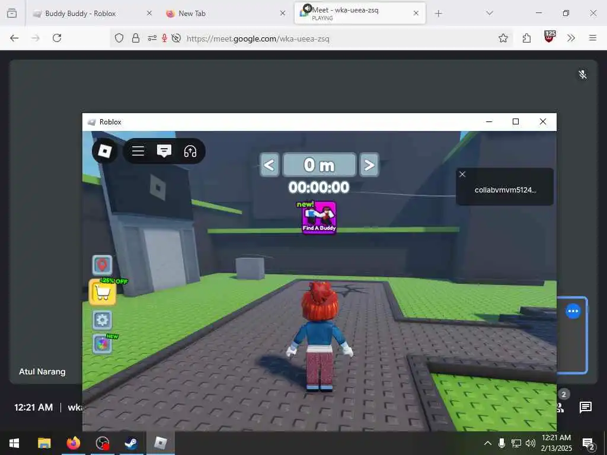This screenshot has width=607, height=455.
Task: Open the yellow shop cart icon
Action: click(x=103, y=293)
